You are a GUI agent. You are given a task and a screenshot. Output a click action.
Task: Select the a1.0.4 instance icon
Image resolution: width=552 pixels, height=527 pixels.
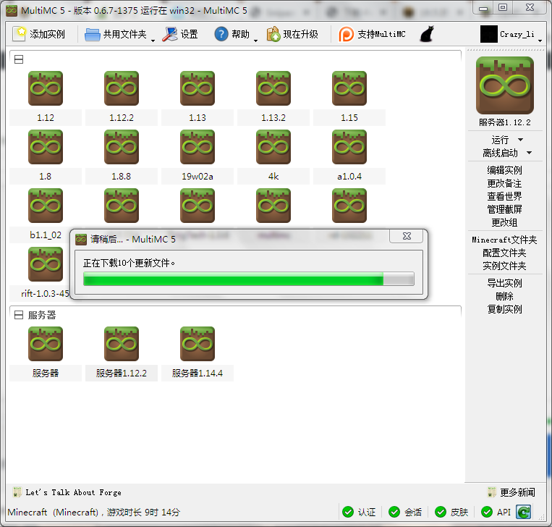coord(349,147)
